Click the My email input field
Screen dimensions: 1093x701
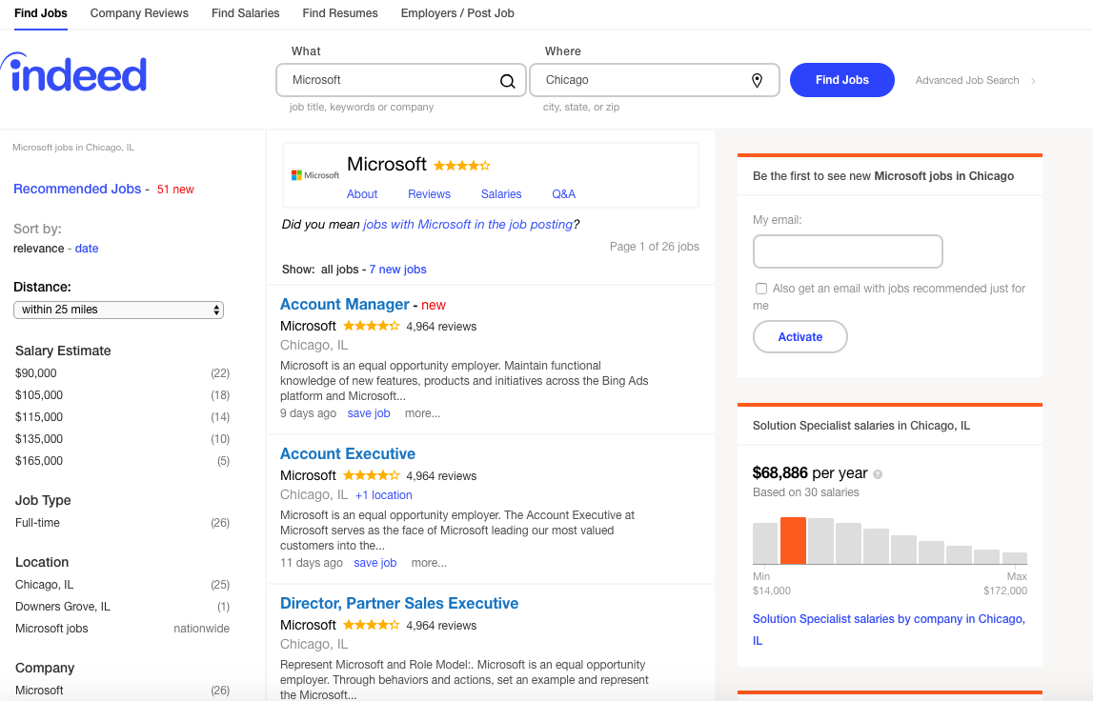pos(848,251)
